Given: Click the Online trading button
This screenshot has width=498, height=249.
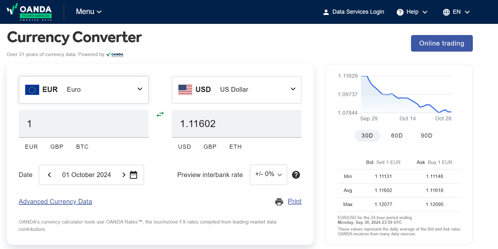Looking at the screenshot, I should point(442,43).
